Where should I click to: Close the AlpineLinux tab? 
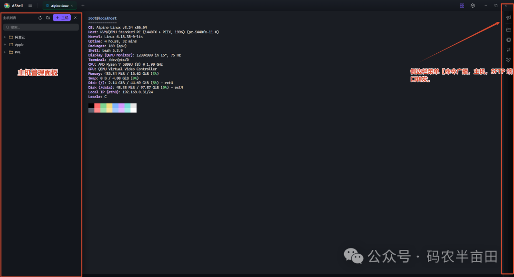tap(72, 6)
